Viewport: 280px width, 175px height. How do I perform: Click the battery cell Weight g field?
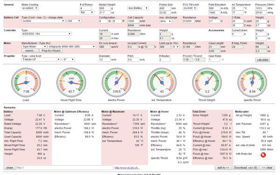261,21
